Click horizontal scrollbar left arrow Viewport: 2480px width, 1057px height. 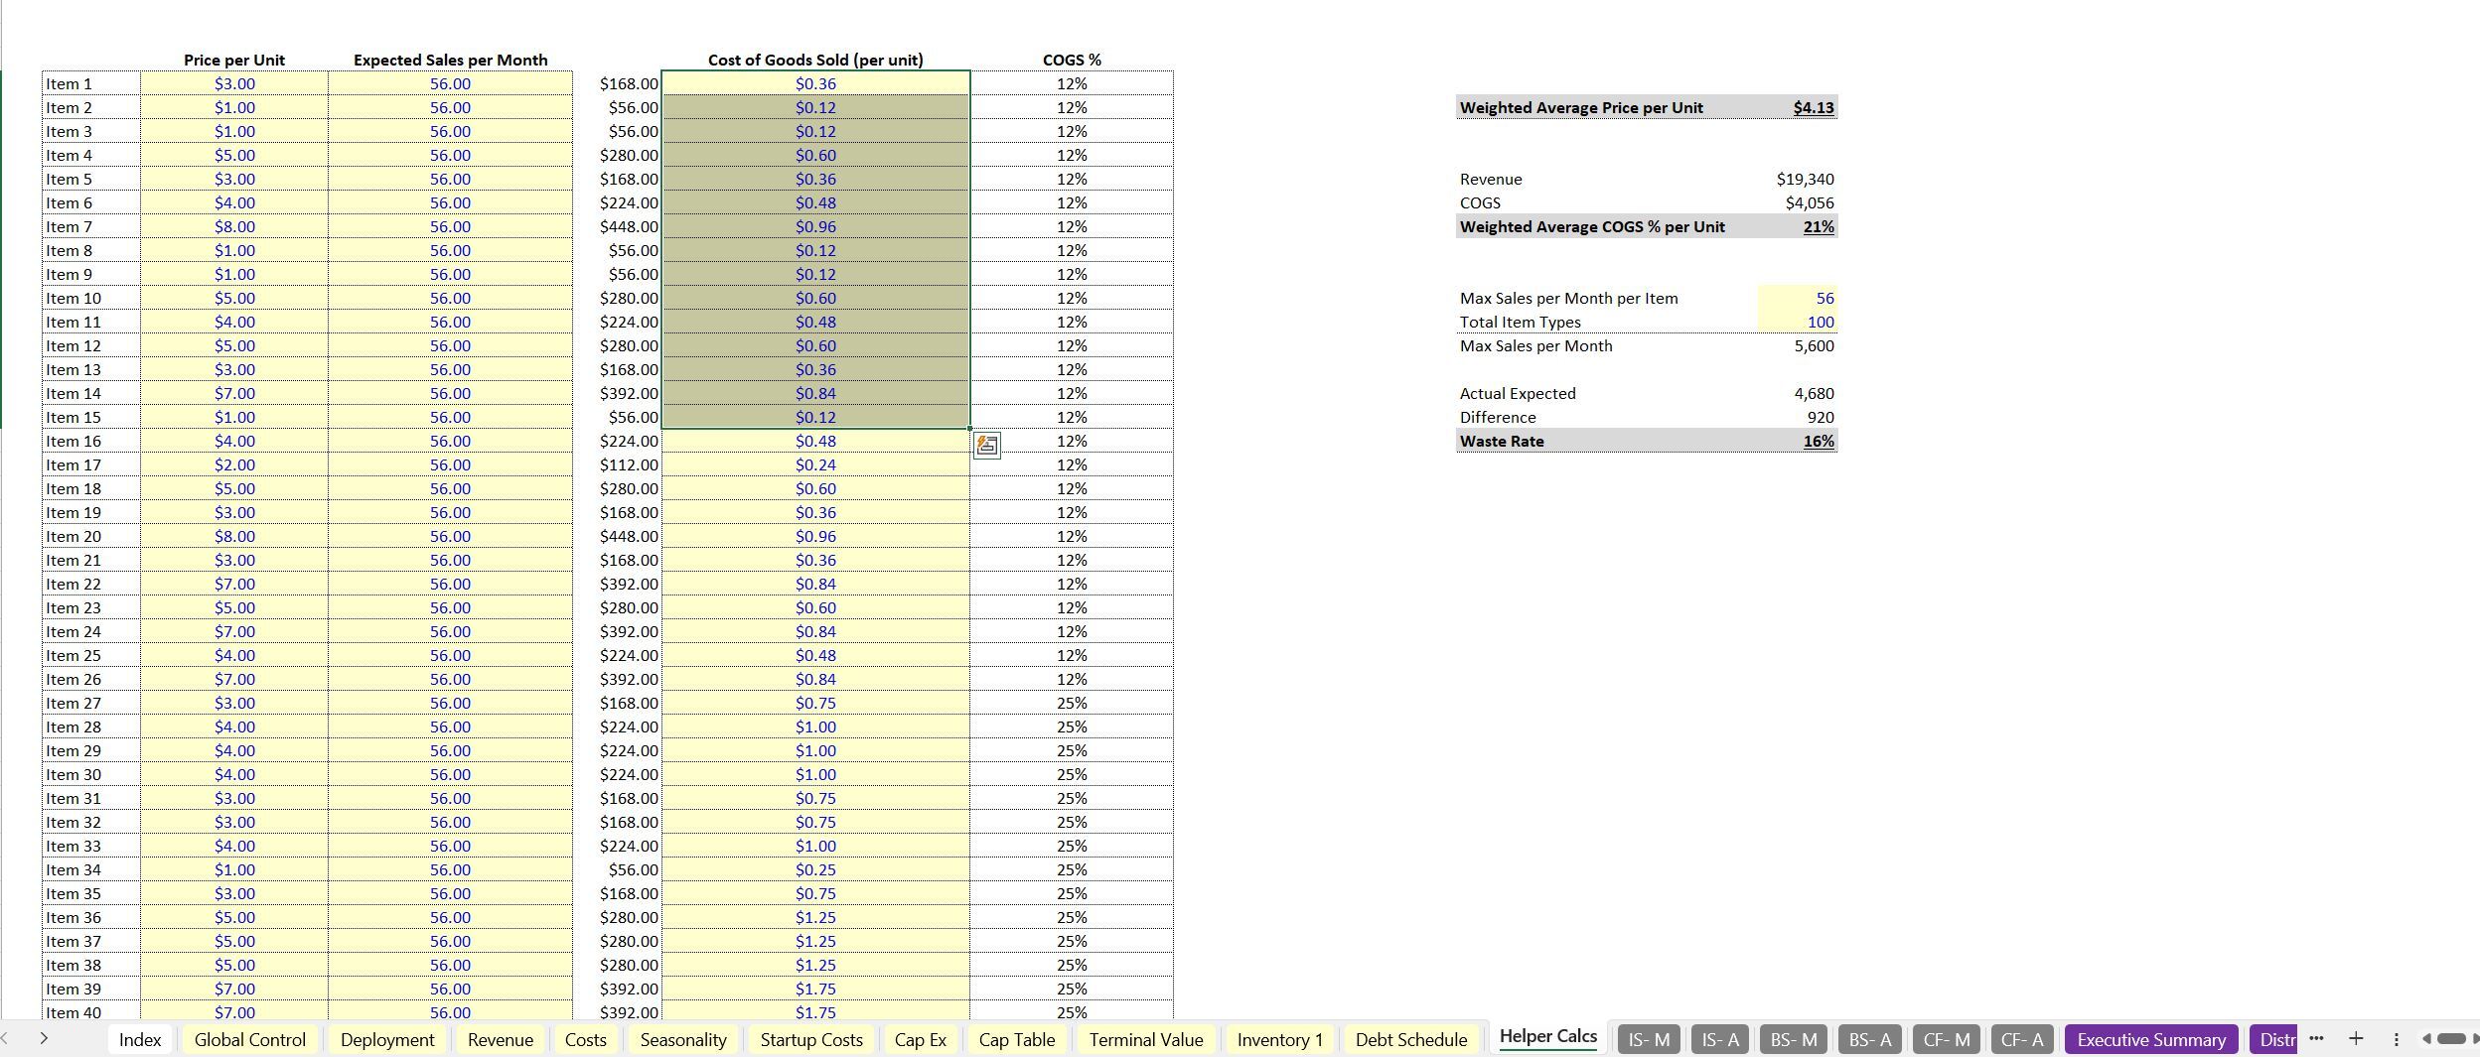coord(2426,1038)
